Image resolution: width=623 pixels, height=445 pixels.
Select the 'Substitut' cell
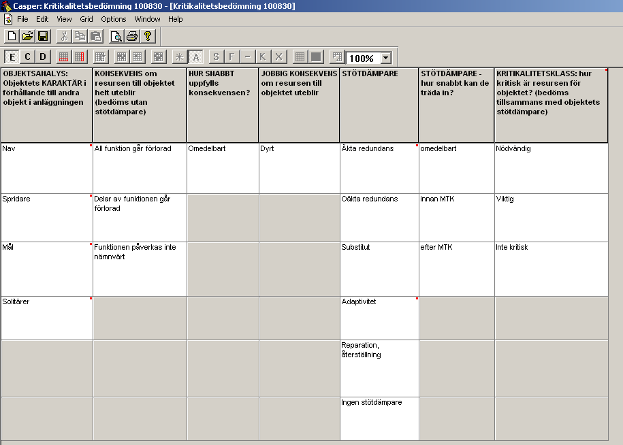tap(379, 269)
